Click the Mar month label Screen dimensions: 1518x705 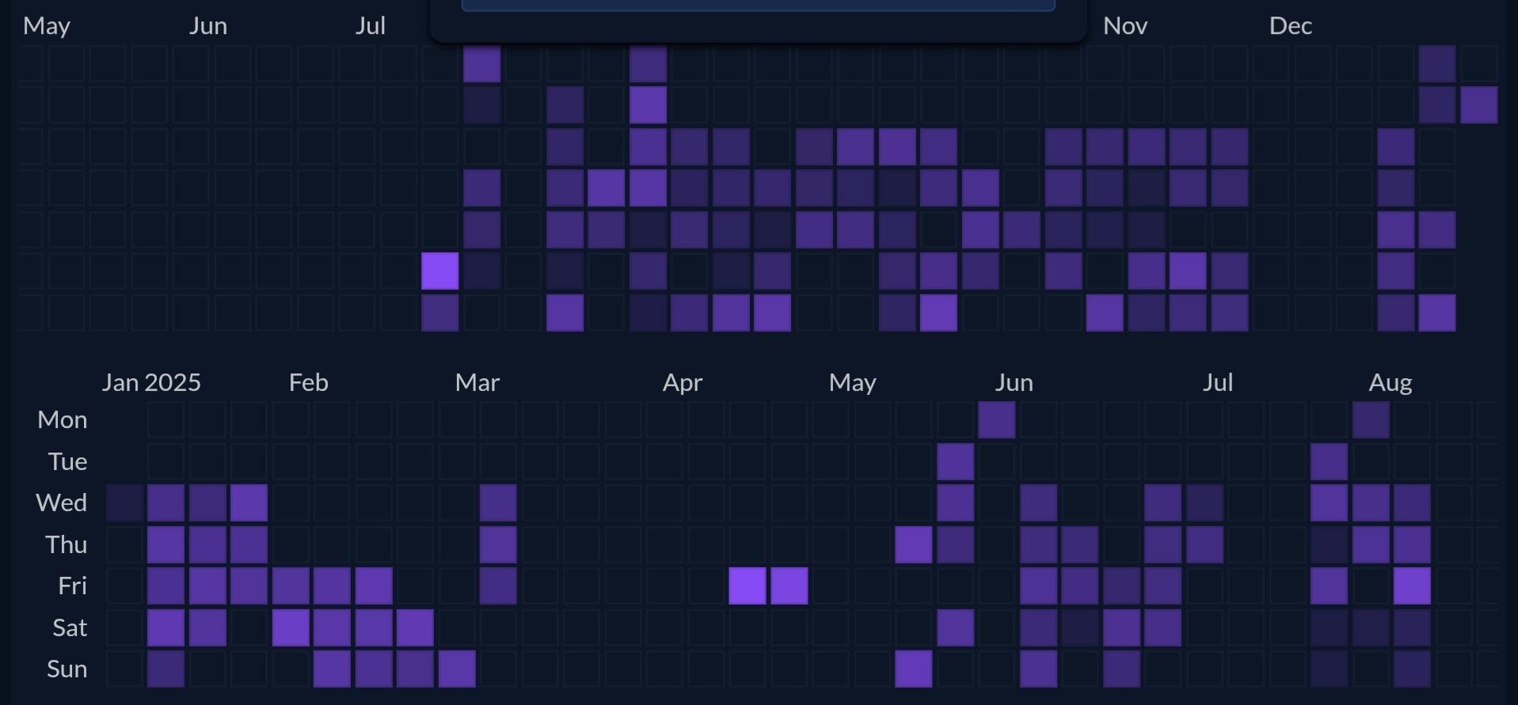(x=477, y=383)
